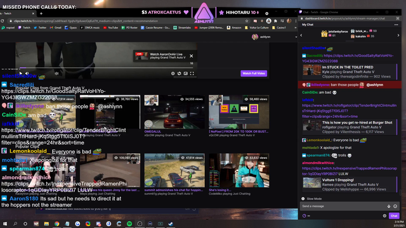Viewport: 406px width, 228px height.
Task: Open Spotify from the taskbar
Action: (x=129, y=224)
